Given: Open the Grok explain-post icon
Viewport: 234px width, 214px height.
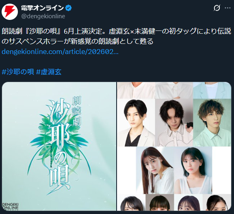Looking at the screenshot, I should click(217, 8).
